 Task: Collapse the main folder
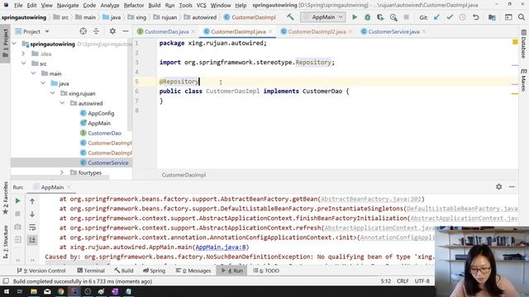pos(33,73)
